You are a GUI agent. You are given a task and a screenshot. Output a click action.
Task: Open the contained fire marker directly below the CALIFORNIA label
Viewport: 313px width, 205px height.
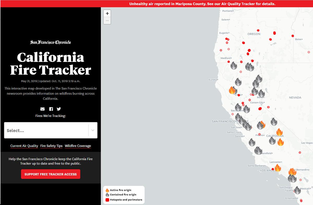(272, 141)
